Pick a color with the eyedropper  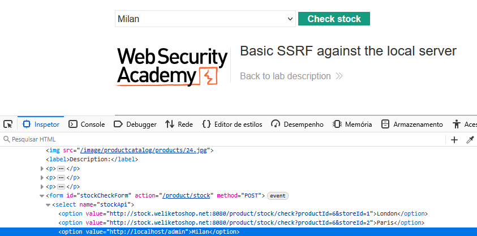point(470,140)
